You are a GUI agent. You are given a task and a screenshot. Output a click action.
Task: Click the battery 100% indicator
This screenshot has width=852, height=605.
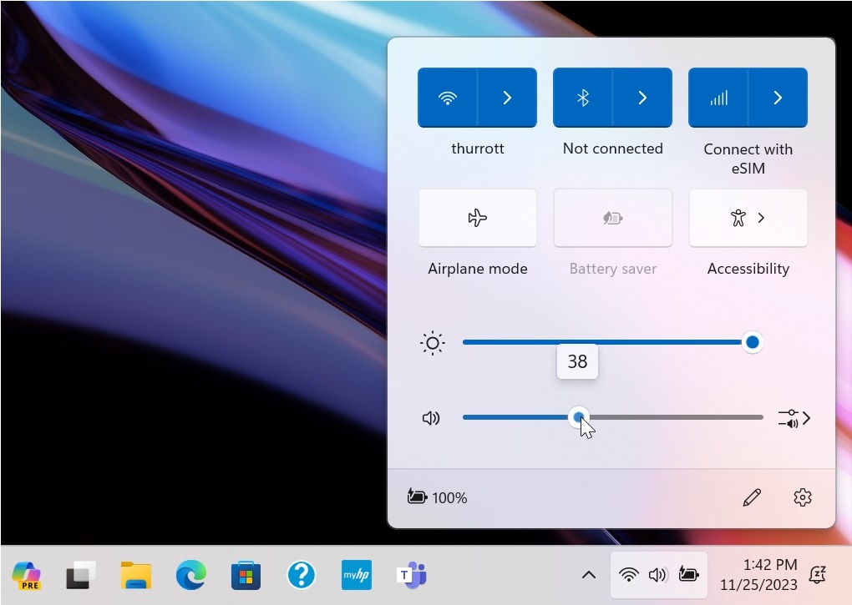click(437, 497)
